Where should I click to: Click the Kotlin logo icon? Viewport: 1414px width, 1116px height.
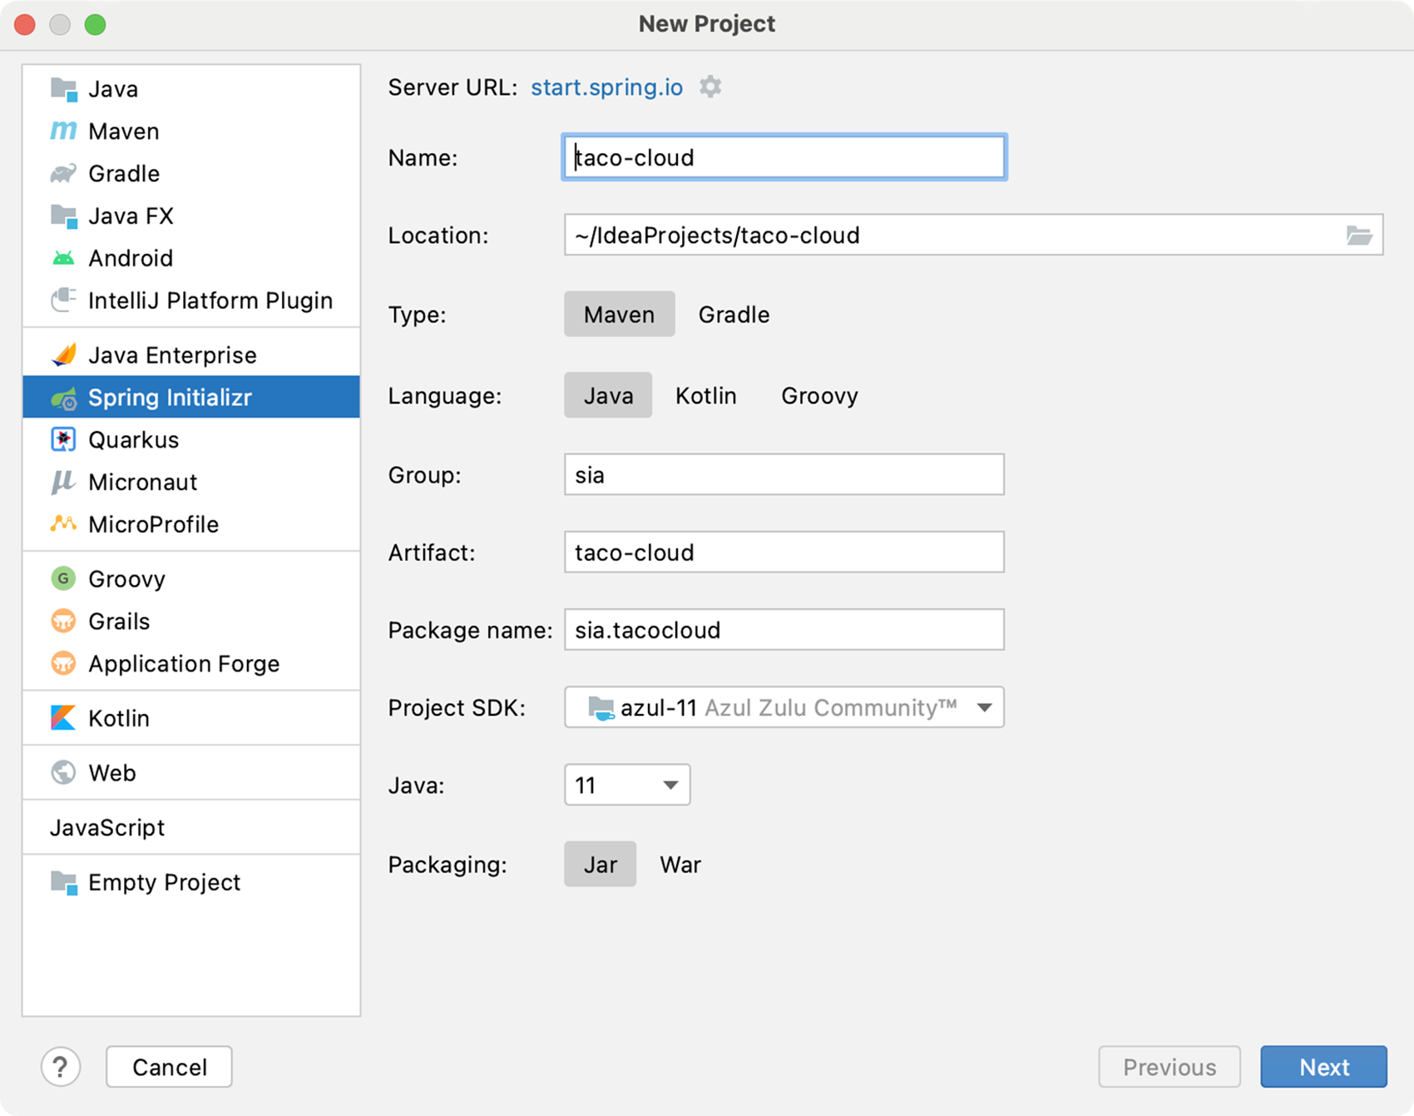click(64, 718)
